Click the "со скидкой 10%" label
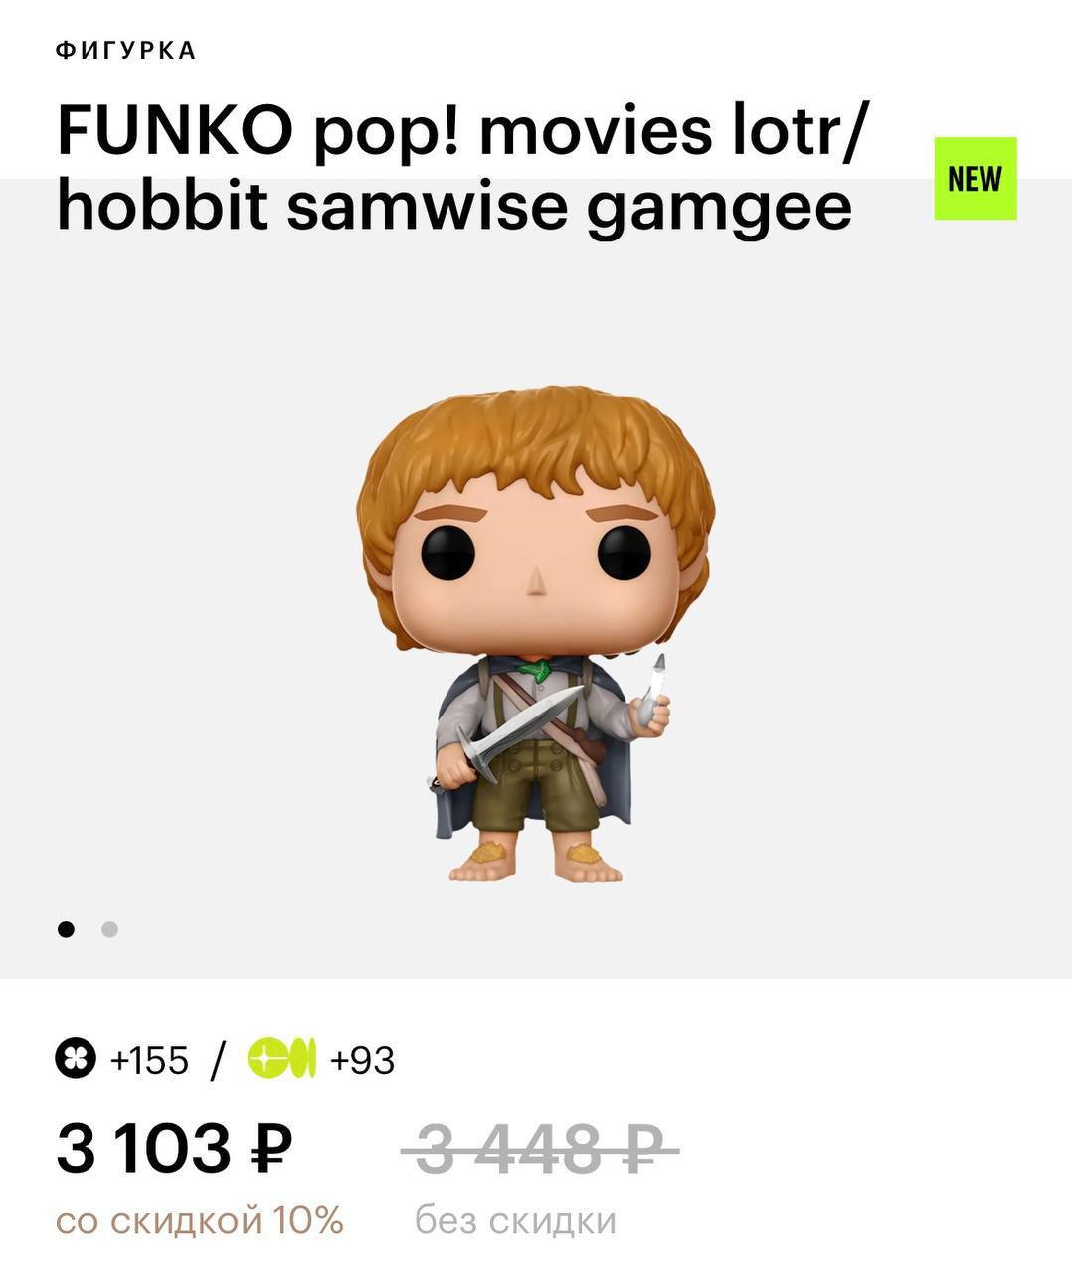Screen dimensions: 1072x1272 coord(200,1220)
